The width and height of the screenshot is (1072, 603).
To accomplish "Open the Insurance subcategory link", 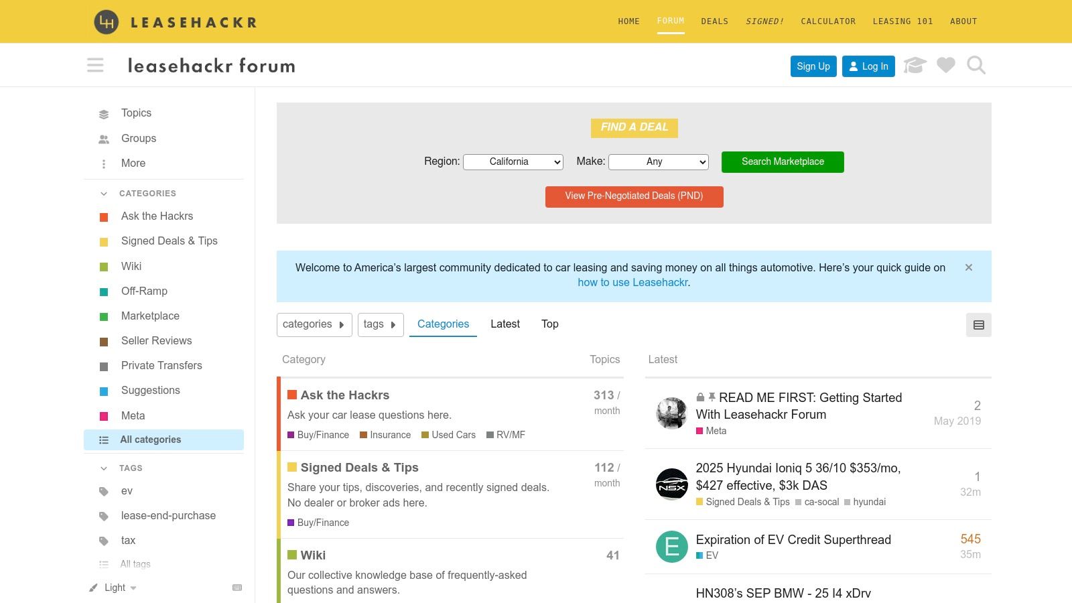I will (385, 435).
